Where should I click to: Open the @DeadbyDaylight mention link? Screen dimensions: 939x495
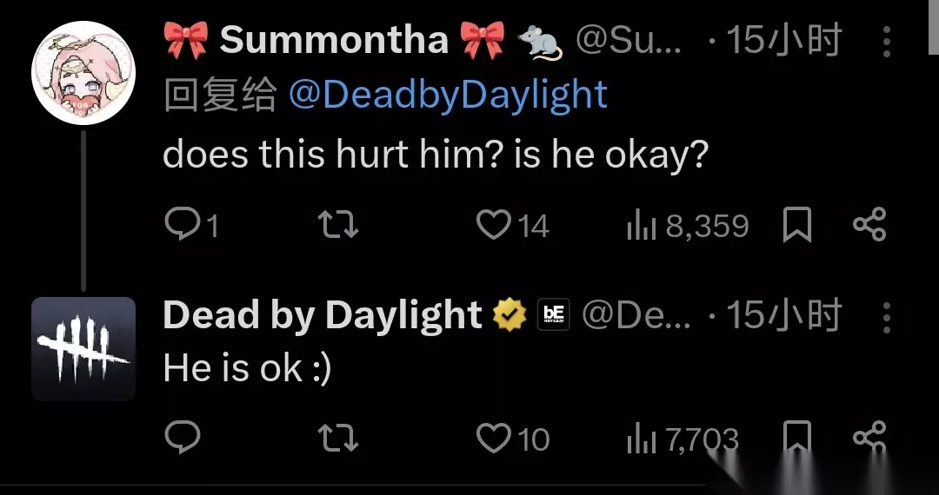448,95
